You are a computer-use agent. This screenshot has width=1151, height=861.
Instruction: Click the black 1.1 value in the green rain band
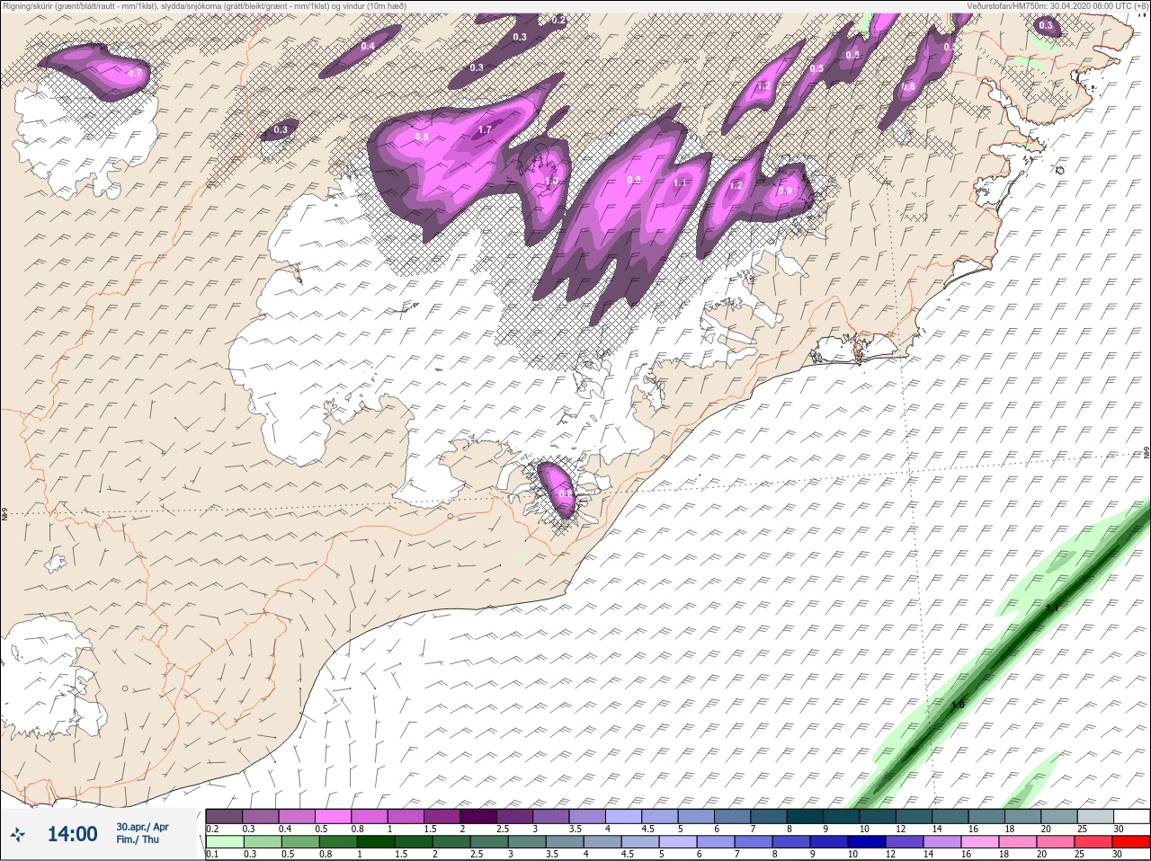[x=1052, y=608]
